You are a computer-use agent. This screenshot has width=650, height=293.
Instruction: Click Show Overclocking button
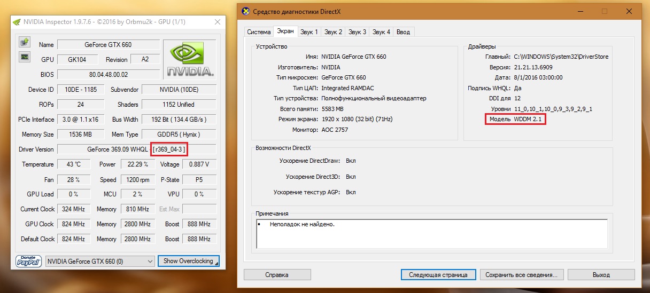[189, 261]
